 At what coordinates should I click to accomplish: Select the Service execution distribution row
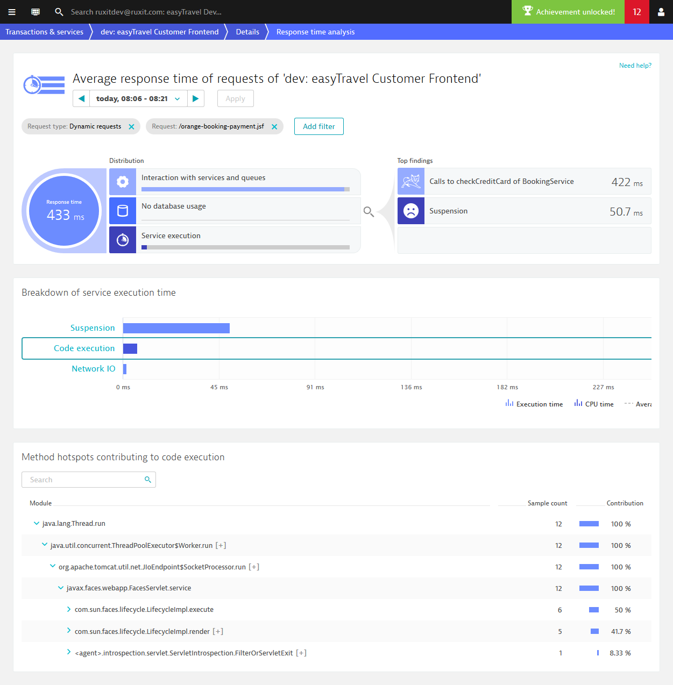click(x=235, y=240)
